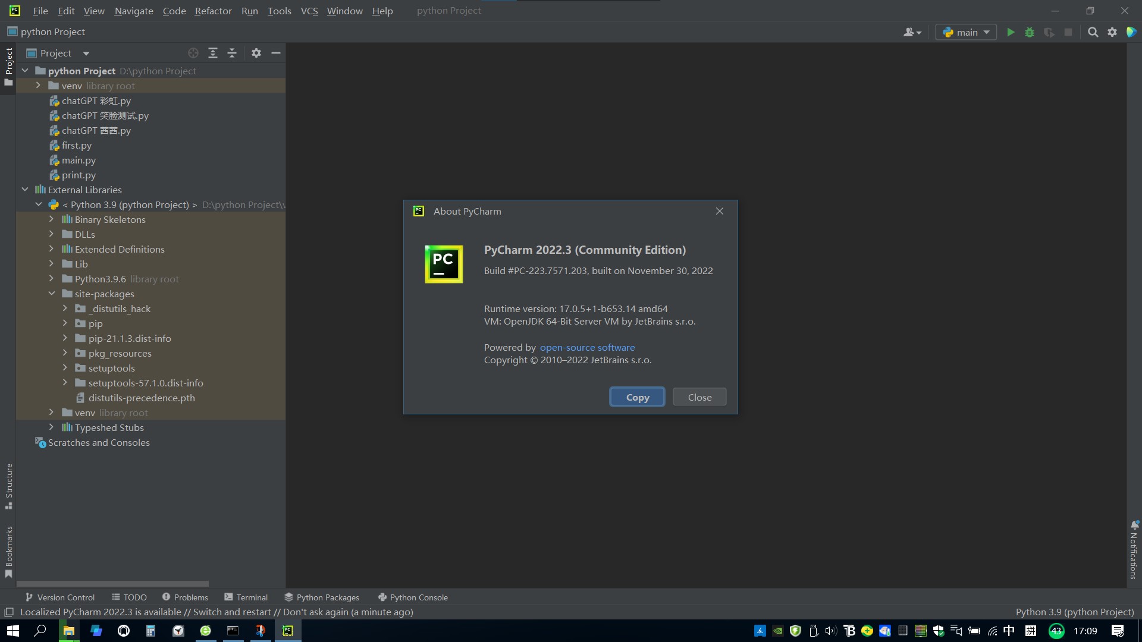
Task: Open Windows taskbar search
Action: coord(40,631)
